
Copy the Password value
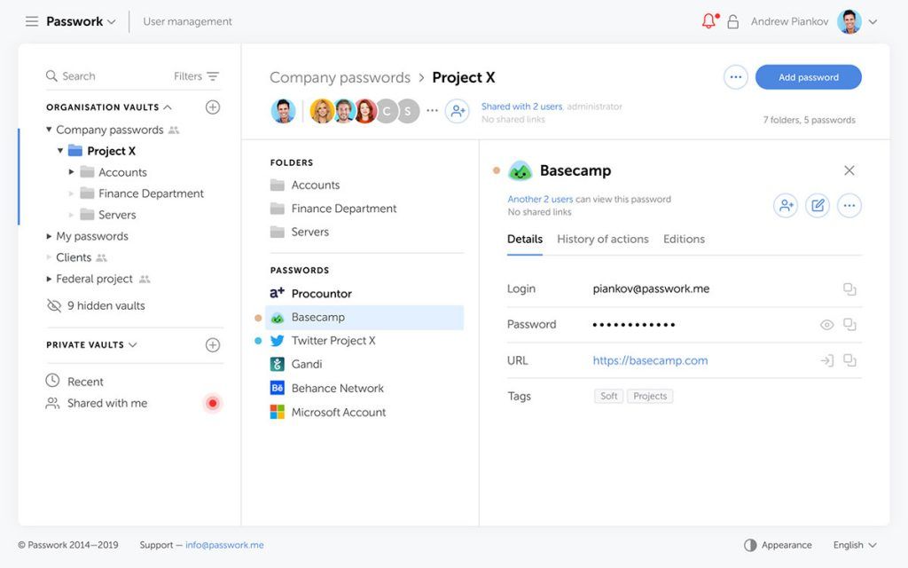click(849, 325)
